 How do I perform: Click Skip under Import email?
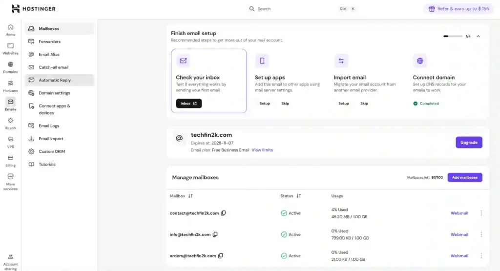click(x=364, y=104)
